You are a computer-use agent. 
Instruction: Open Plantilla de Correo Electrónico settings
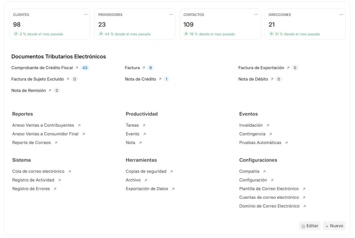pos(269,189)
